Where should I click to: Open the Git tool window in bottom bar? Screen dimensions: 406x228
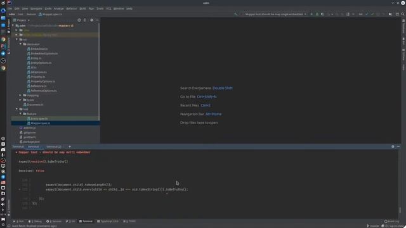70,221
